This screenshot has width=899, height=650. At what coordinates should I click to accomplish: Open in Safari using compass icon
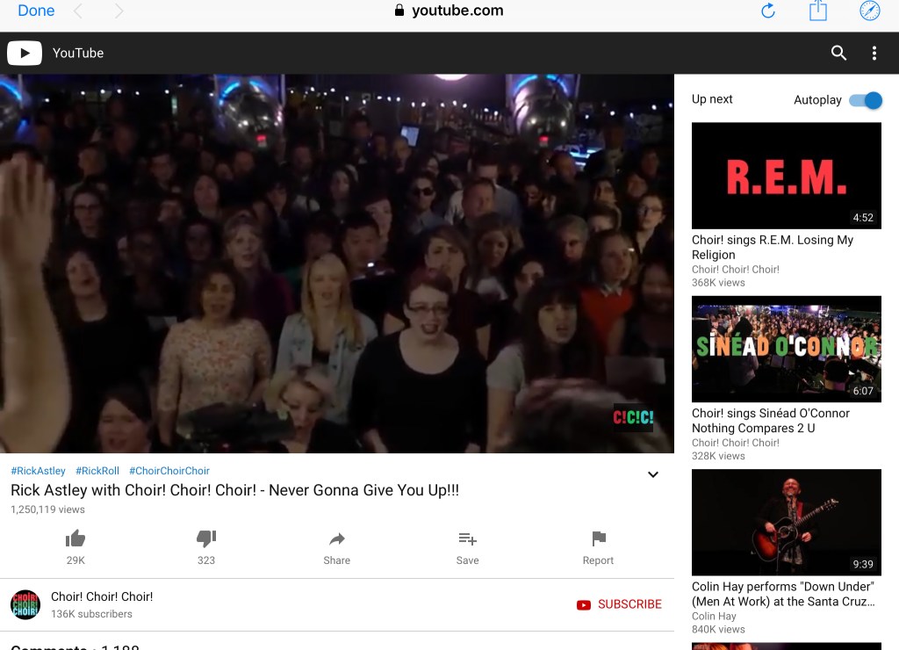click(869, 11)
